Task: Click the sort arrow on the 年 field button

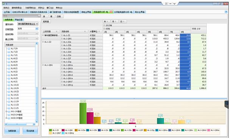Action: click(x=107, y=22)
